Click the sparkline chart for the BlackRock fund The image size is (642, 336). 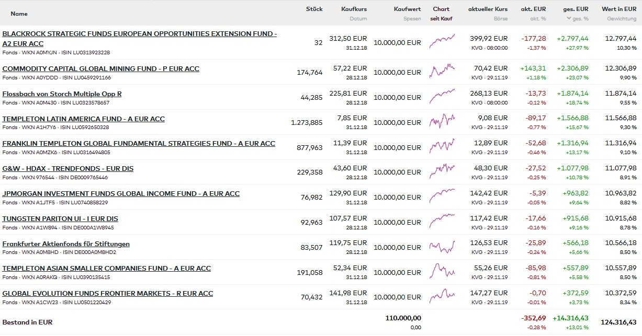coord(442,41)
